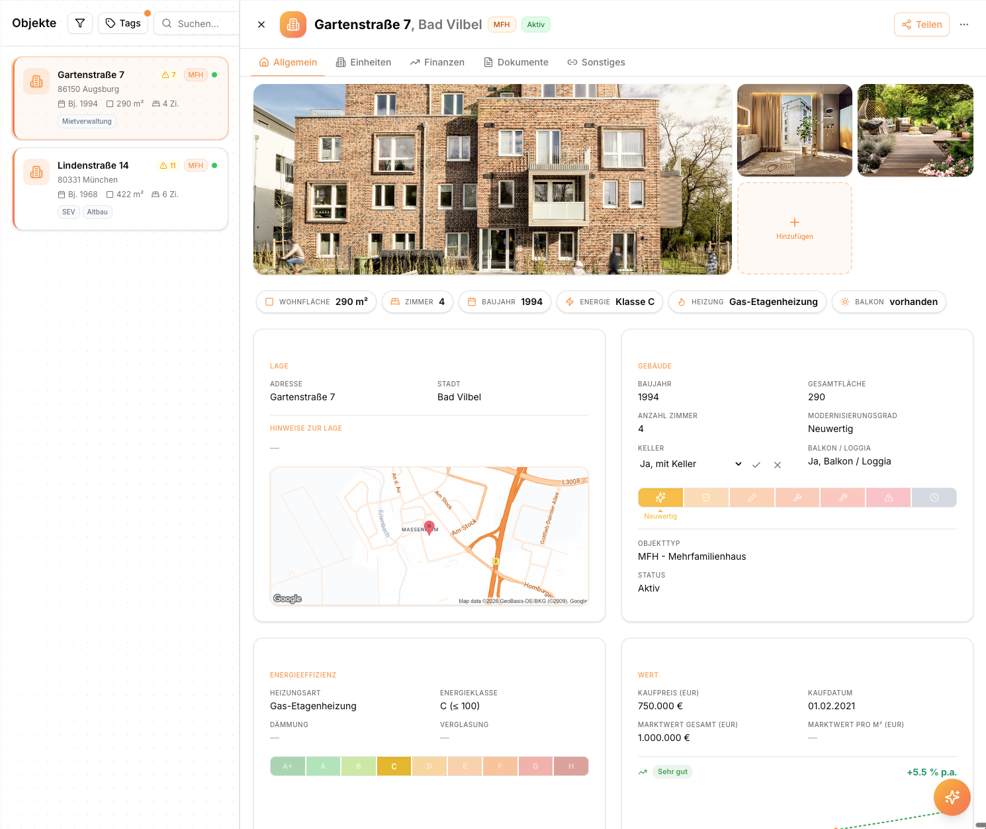
Task: Click the Google logo on the map
Action: (x=288, y=599)
